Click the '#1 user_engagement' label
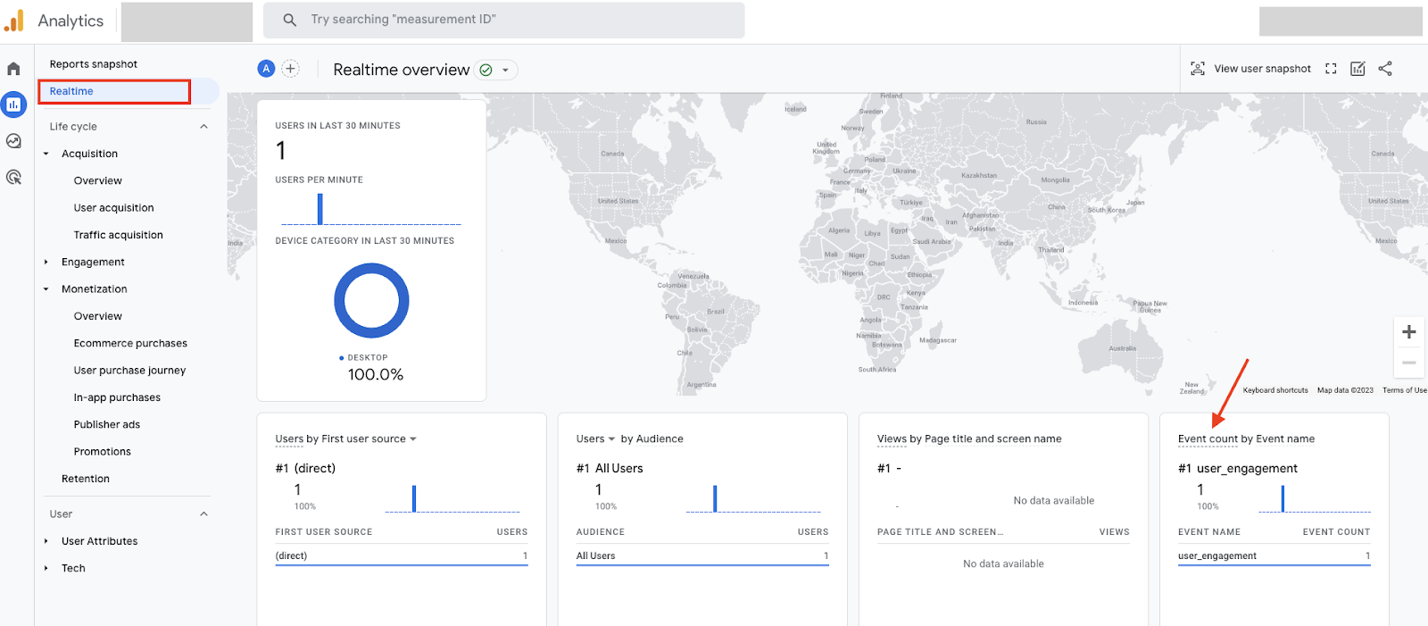The width and height of the screenshot is (1428, 626). [1238, 468]
